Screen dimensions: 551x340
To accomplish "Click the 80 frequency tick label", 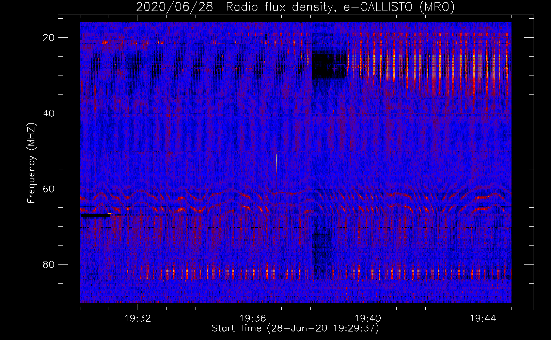I will pos(49,265).
